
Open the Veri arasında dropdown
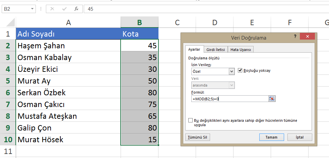coord(232,85)
